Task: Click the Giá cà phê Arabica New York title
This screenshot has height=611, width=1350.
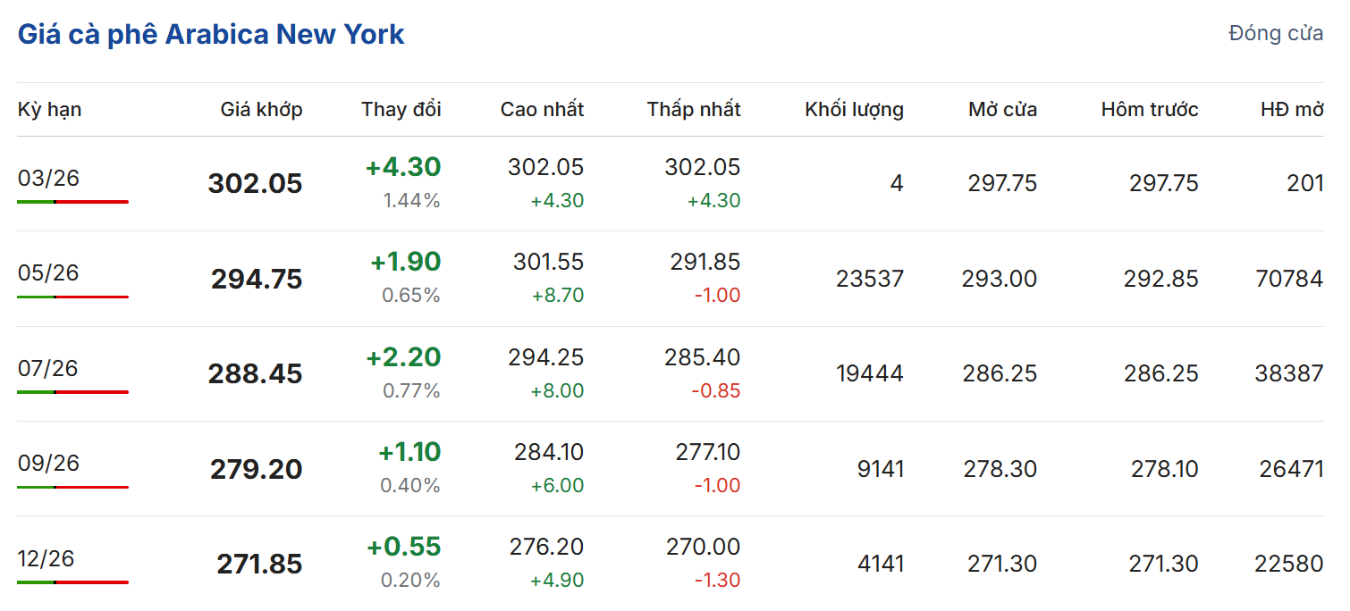Action: 211,35
